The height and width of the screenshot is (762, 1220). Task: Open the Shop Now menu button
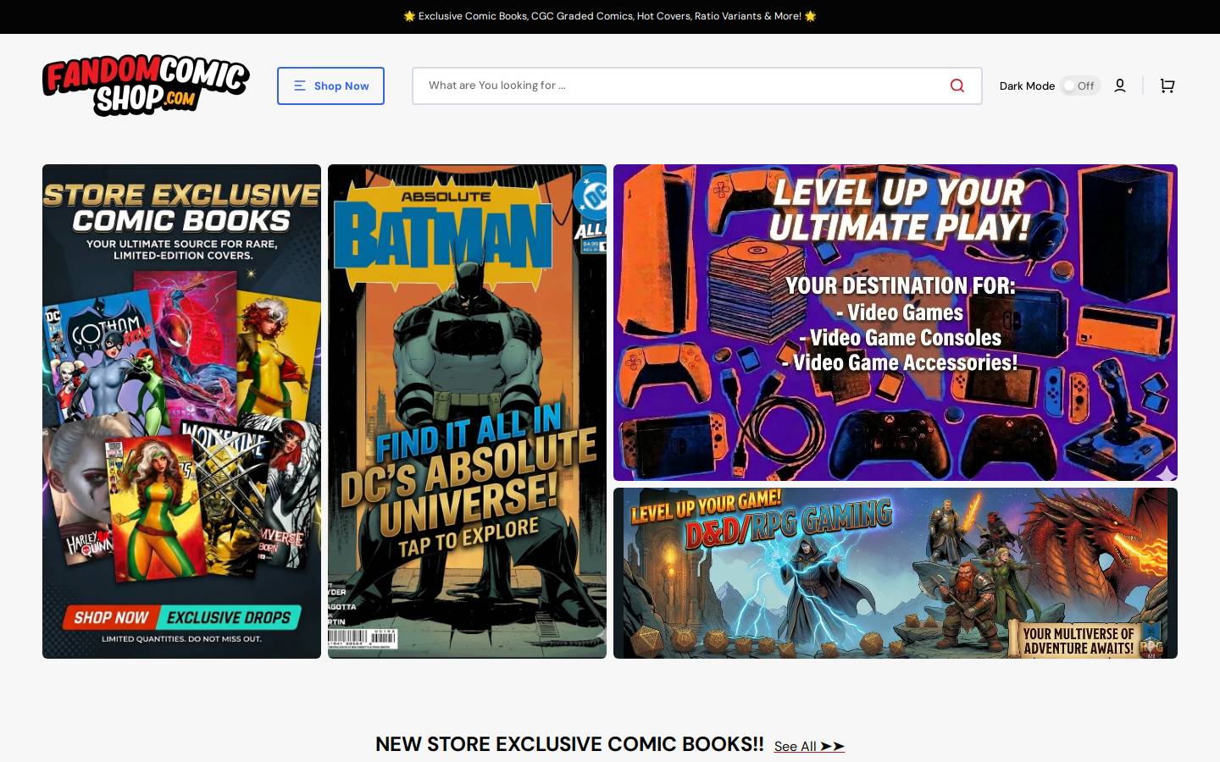tap(330, 86)
